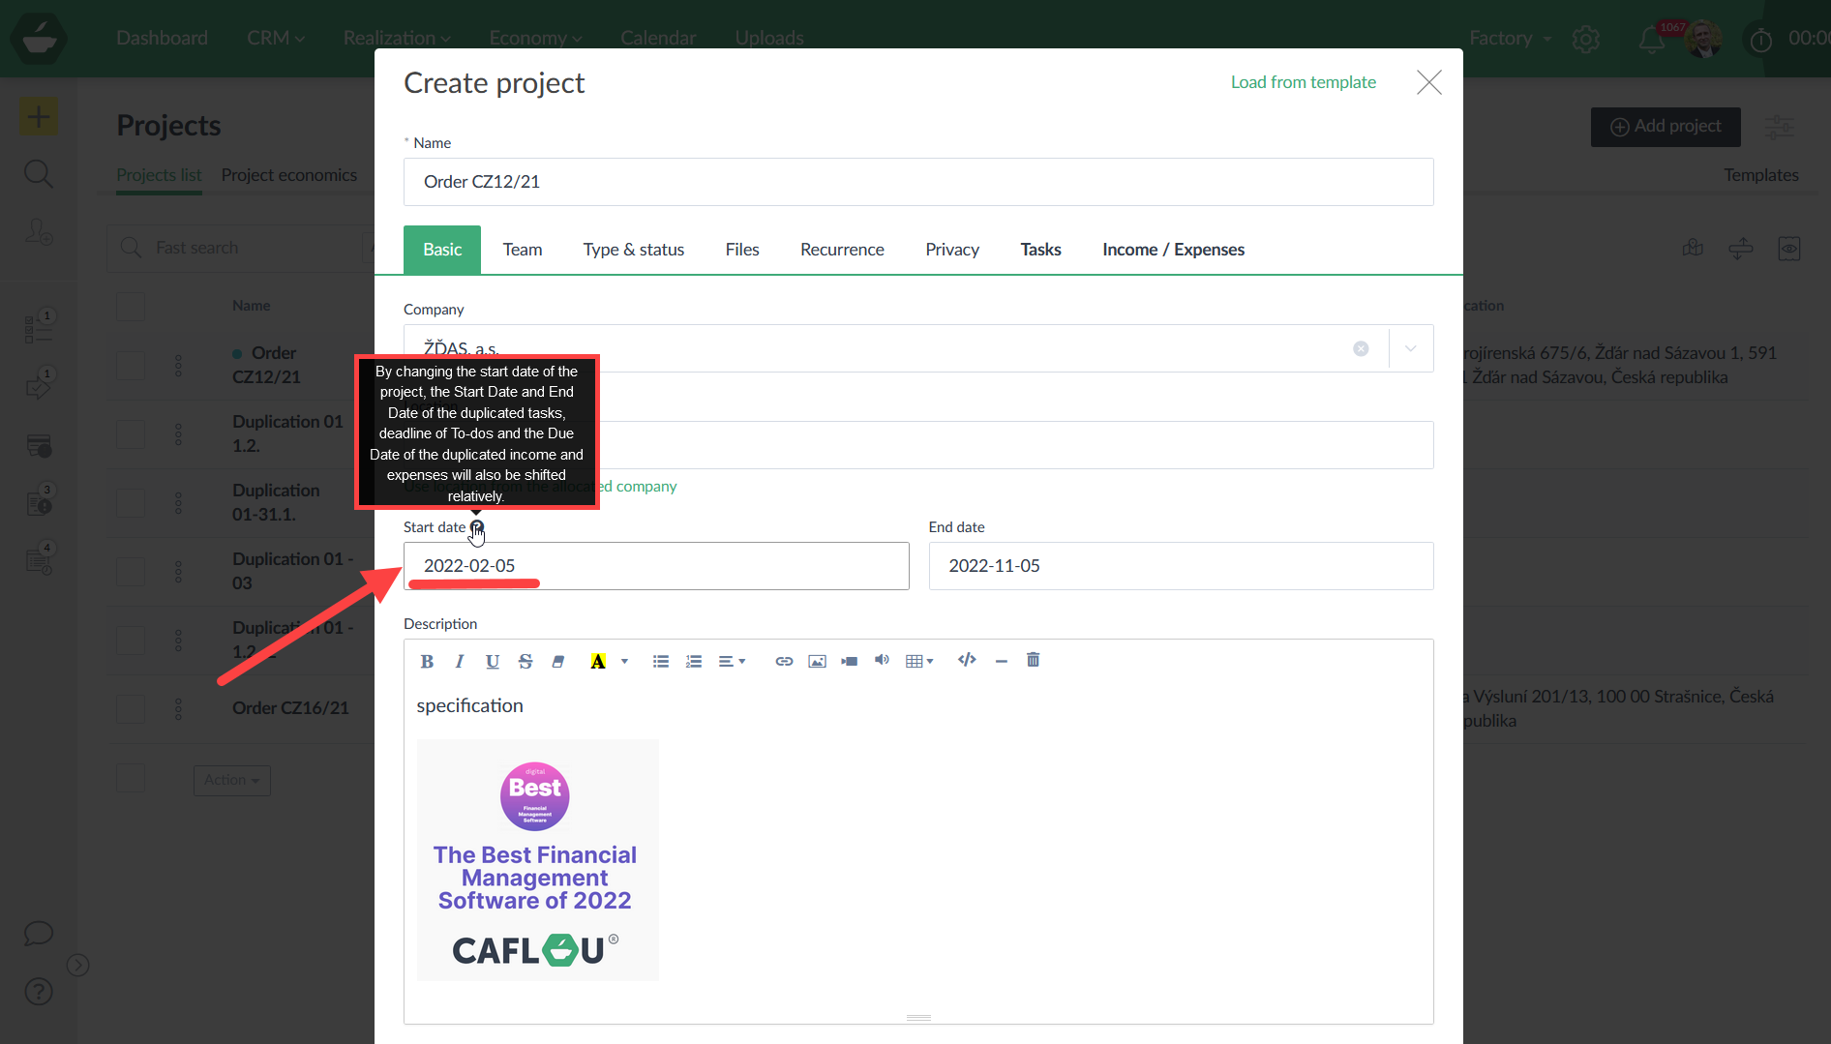Click Load from template link

coord(1303,82)
